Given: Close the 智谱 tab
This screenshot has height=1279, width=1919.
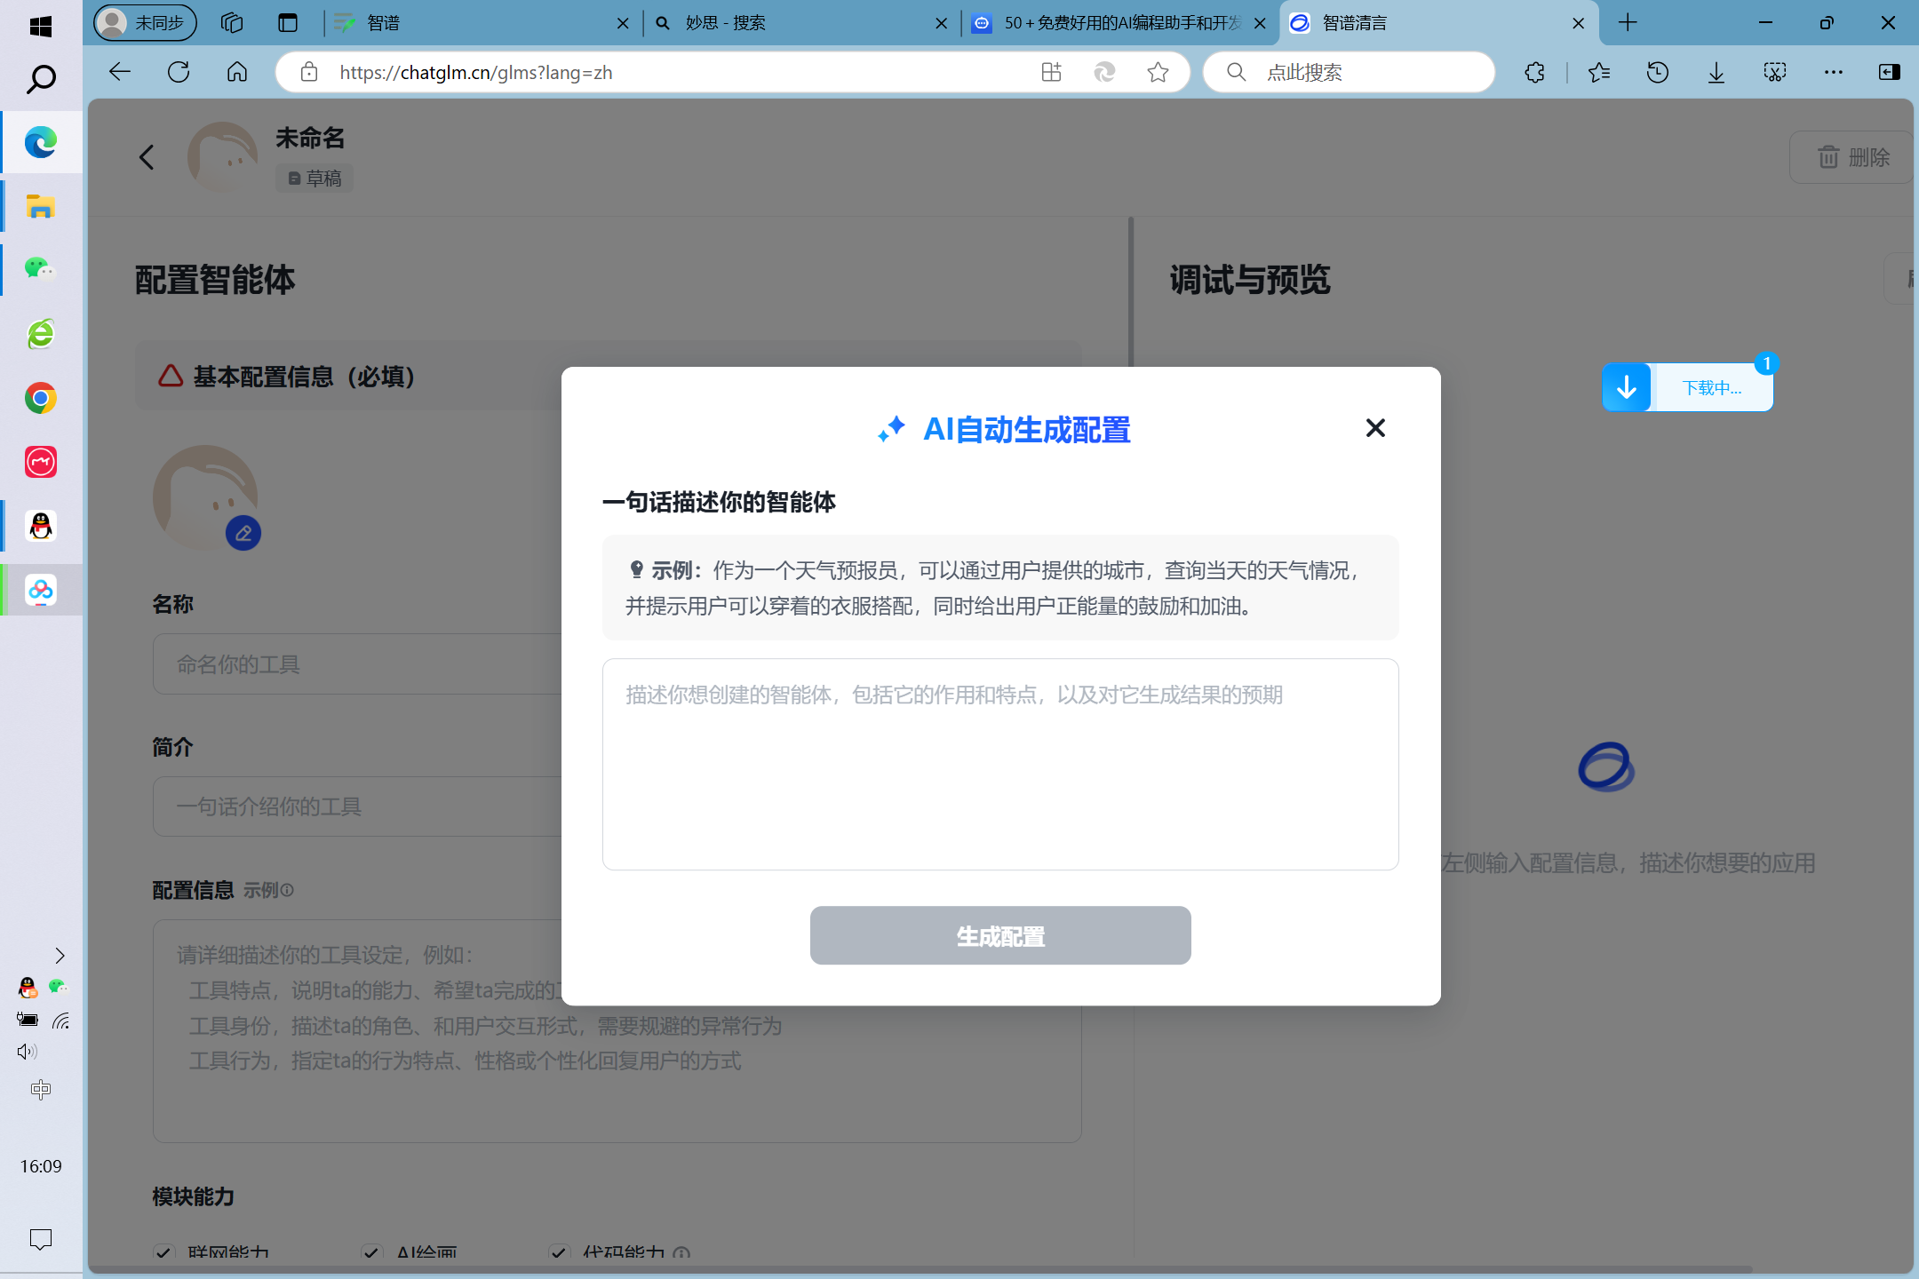Looking at the screenshot, I should 623,23.
